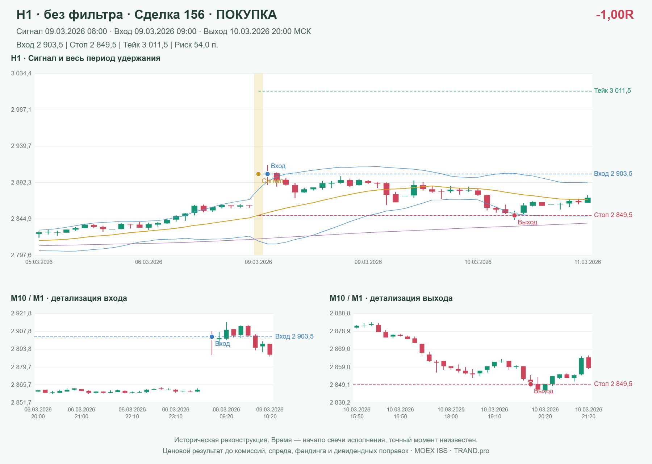Click the '09.03.2026 09:20' time label
Image resolution: width=652 pixels, height=464 pixels.
click(x=226, y=413)
